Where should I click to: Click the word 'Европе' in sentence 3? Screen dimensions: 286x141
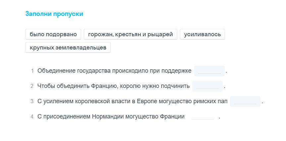145,102
